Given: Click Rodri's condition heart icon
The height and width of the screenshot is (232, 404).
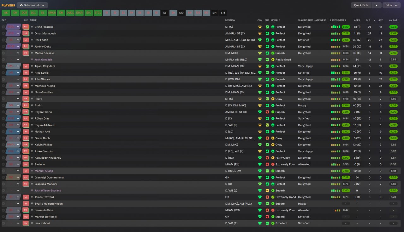Looking at the screenshot, I should tap(260, 105).
